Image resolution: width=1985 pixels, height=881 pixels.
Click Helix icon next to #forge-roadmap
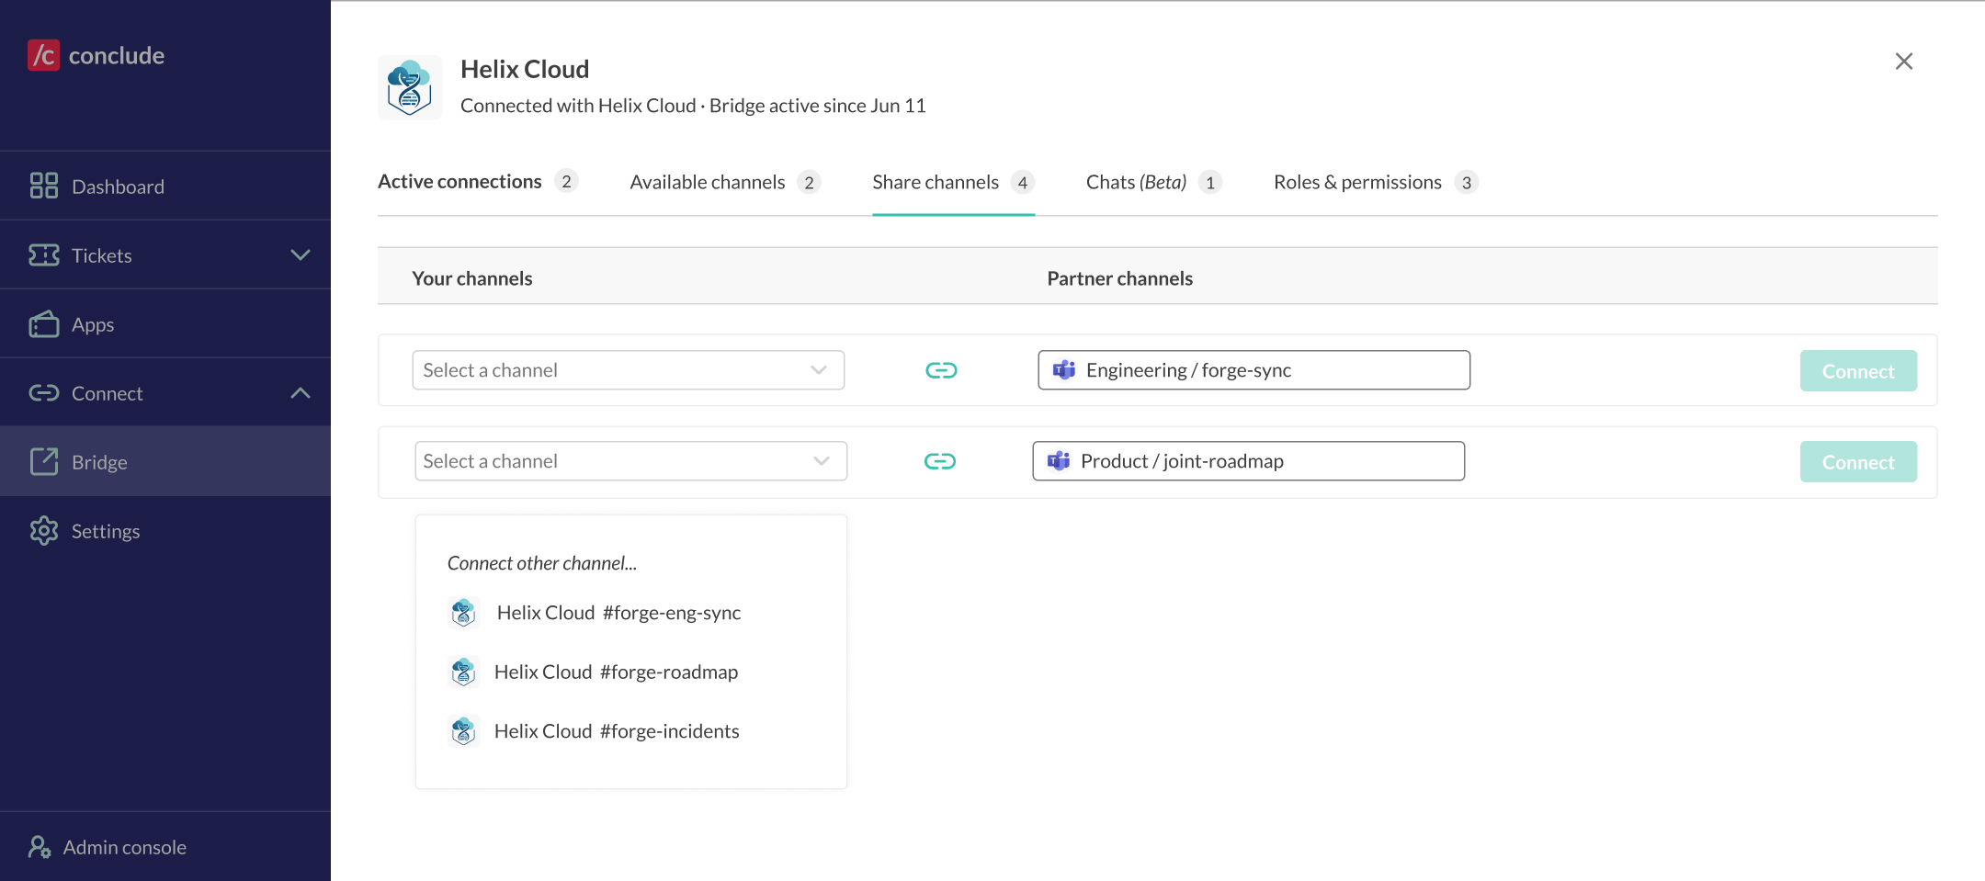click(x=463, y=672)
